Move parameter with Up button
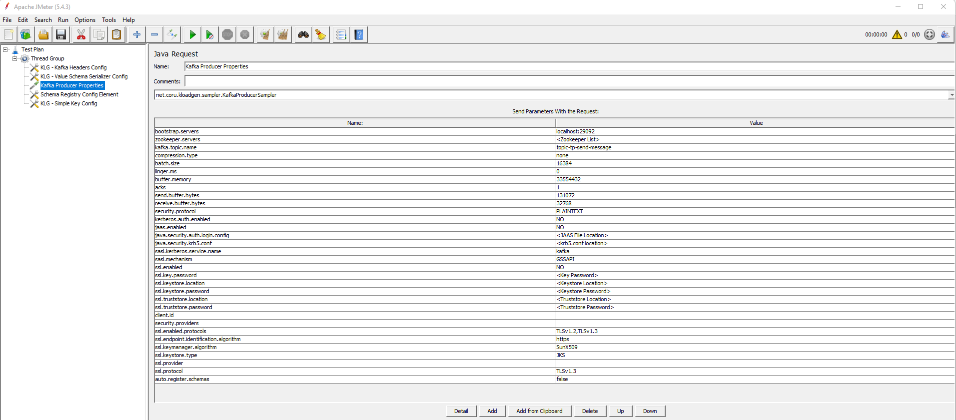 (x=621, y=411)
